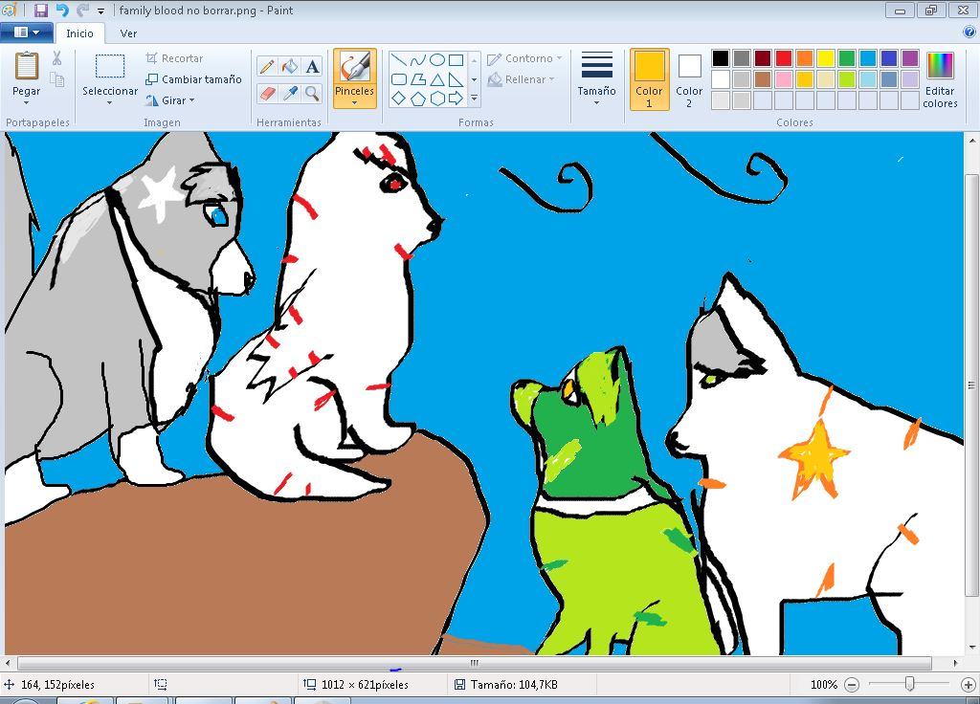980x704 pixels.
Task: Click the Undo arrow in title bar
Action: (x=62, y=10)
